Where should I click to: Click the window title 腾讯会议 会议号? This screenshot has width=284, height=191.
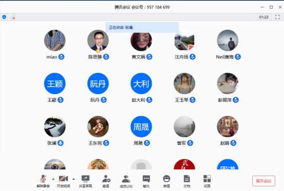142,7
